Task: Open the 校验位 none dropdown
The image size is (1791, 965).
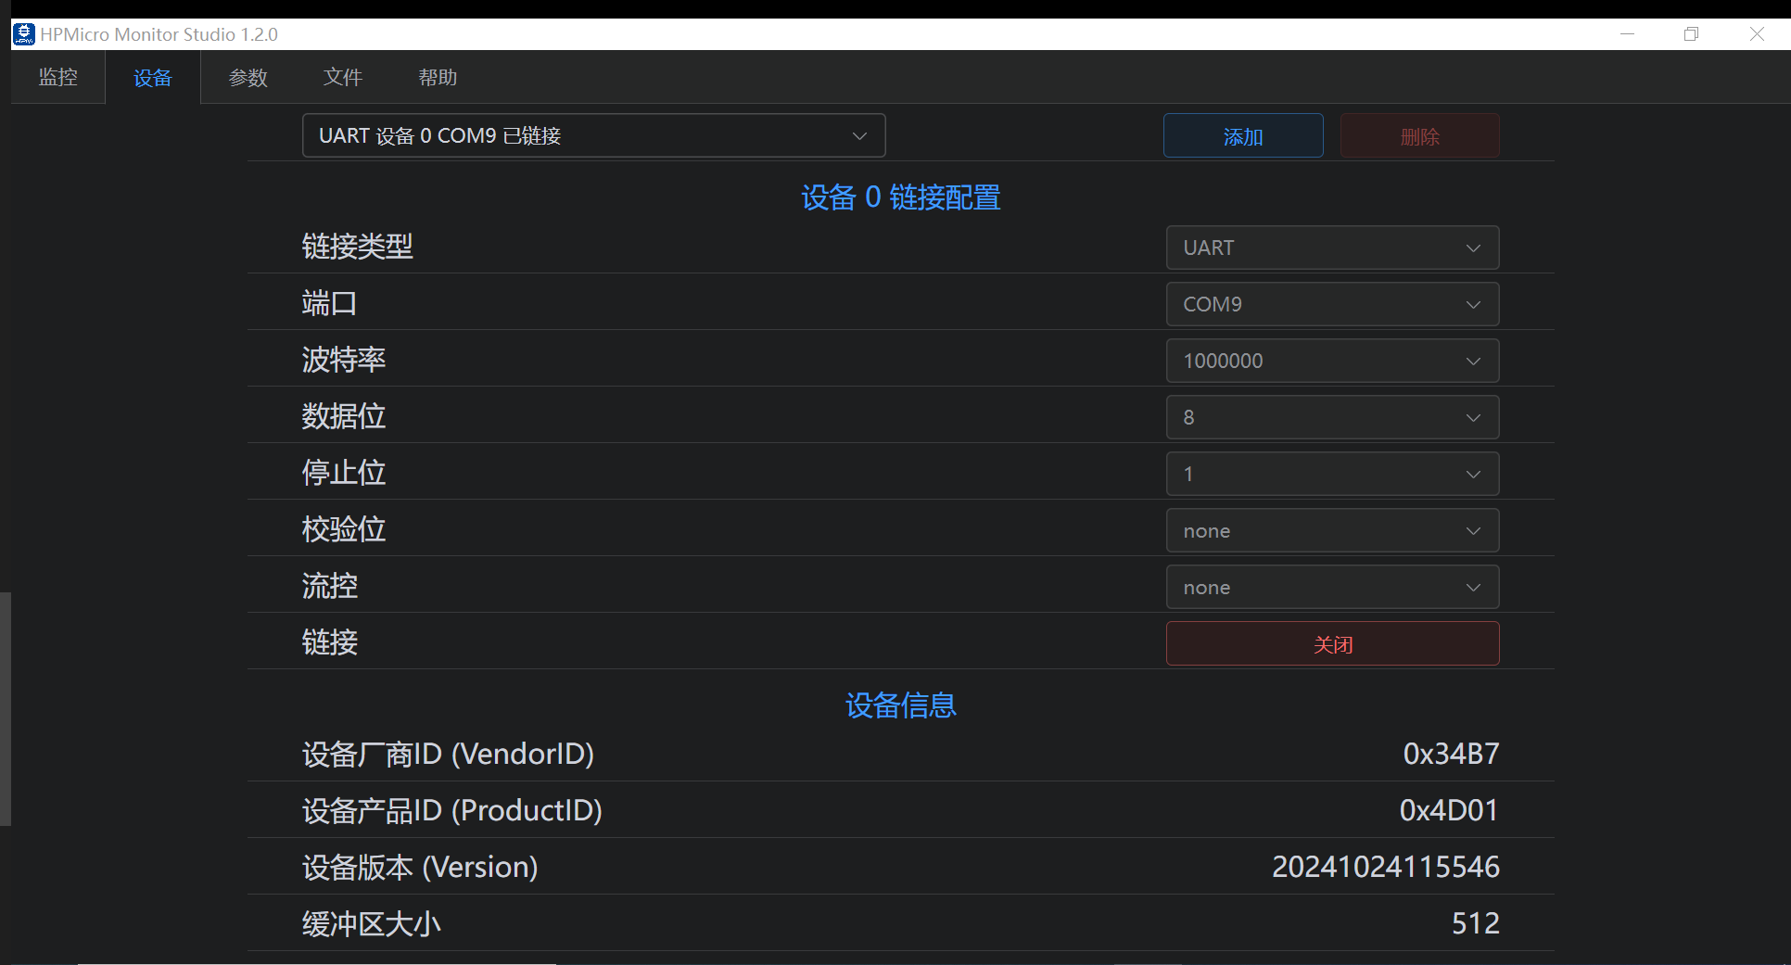Action: tap(1333, 531)
